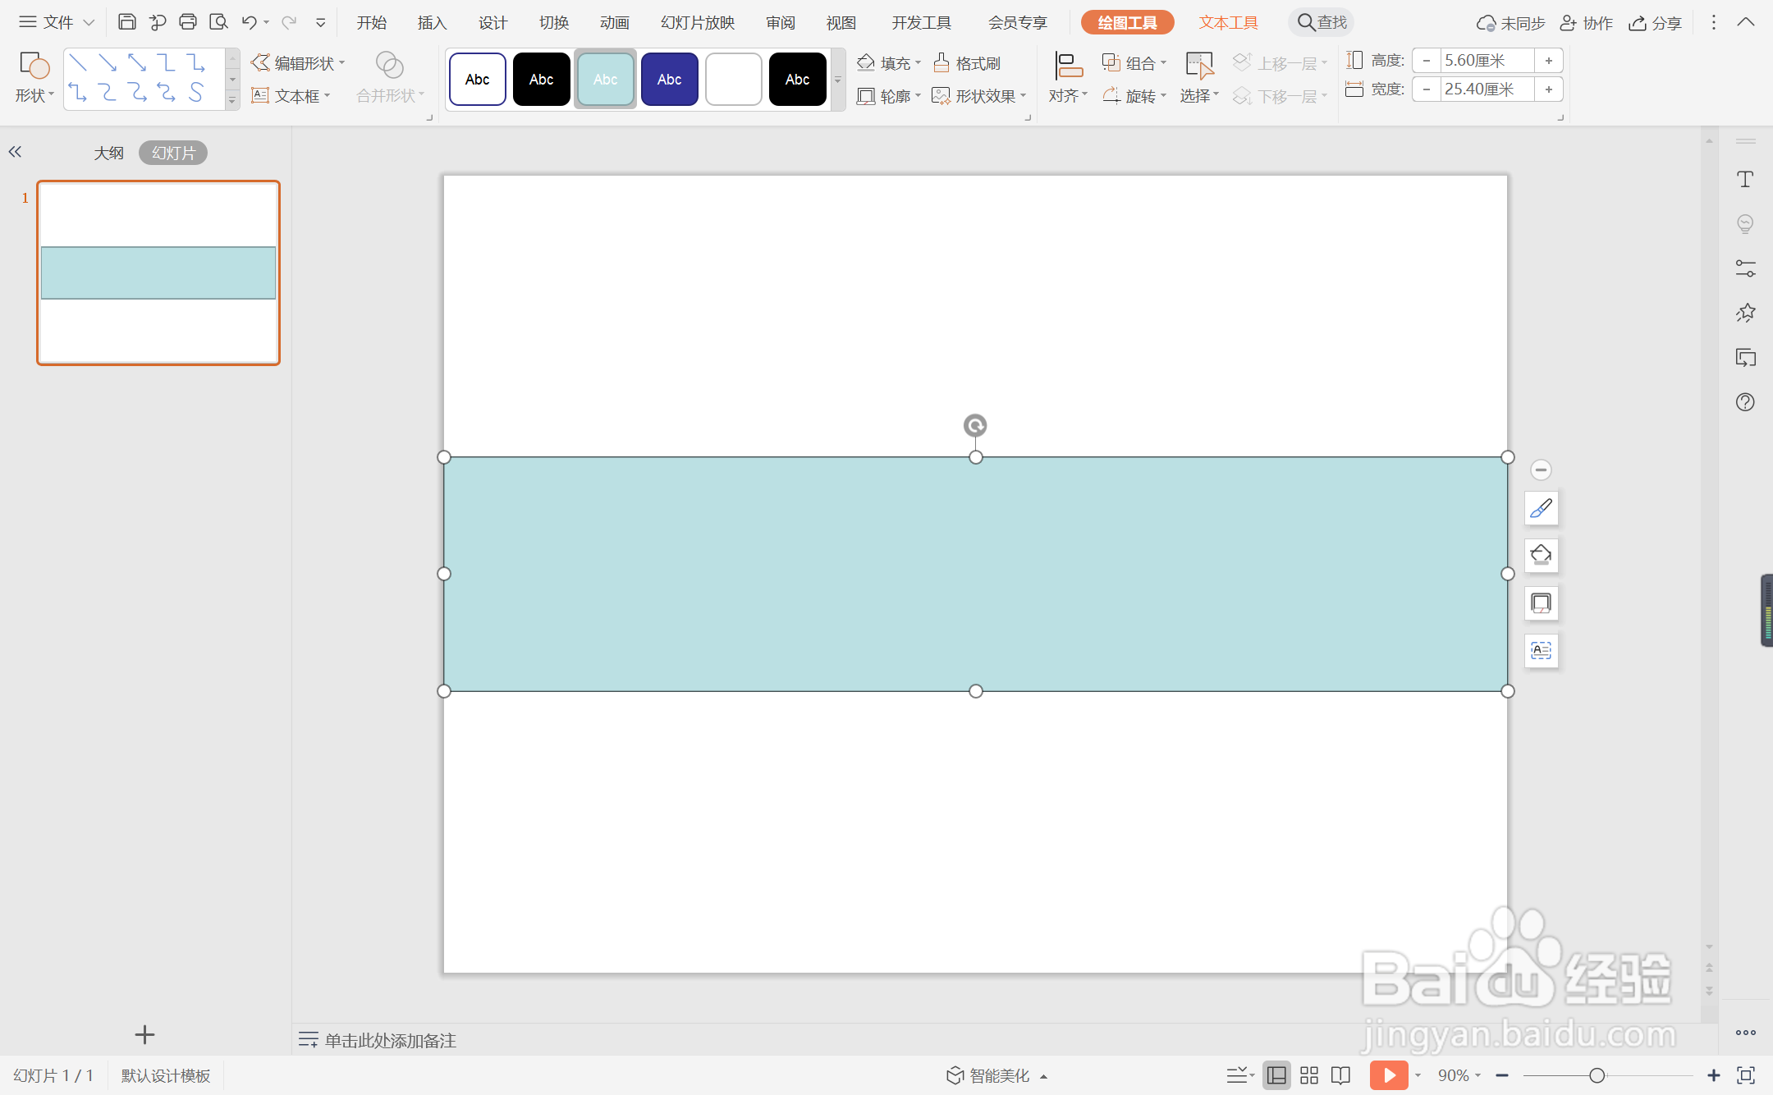Click the Share (分享) button

coord(1656,22)
